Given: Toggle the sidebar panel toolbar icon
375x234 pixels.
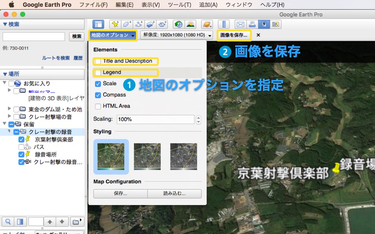Looking at the screenshot, I should (98, 24).
